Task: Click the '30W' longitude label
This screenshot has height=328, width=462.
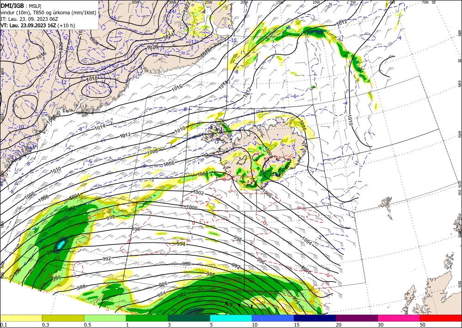Action: coord(172,2)
